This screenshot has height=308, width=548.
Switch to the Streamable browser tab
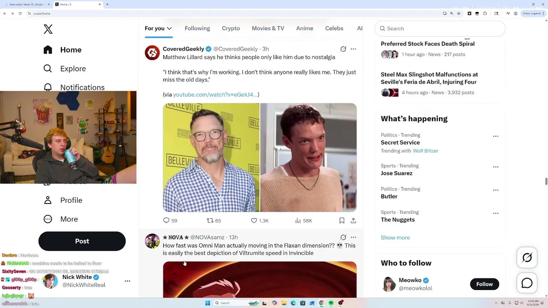(x=27, y=4)
